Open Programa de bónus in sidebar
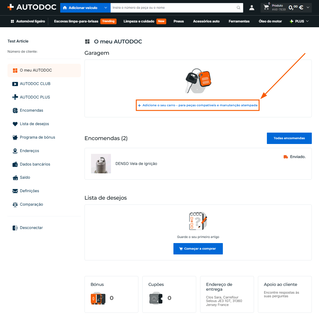Image resolution: width=319 pixels, height=317 pixels. pyautogui.click(x=37, y=137)
